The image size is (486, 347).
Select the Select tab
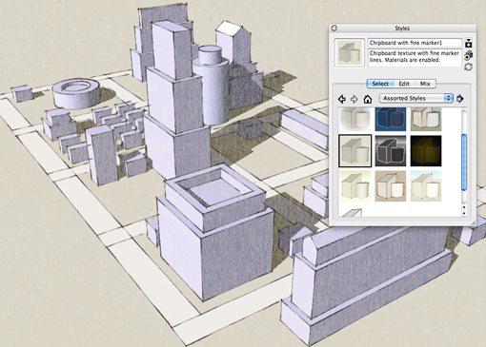[380, 84]
